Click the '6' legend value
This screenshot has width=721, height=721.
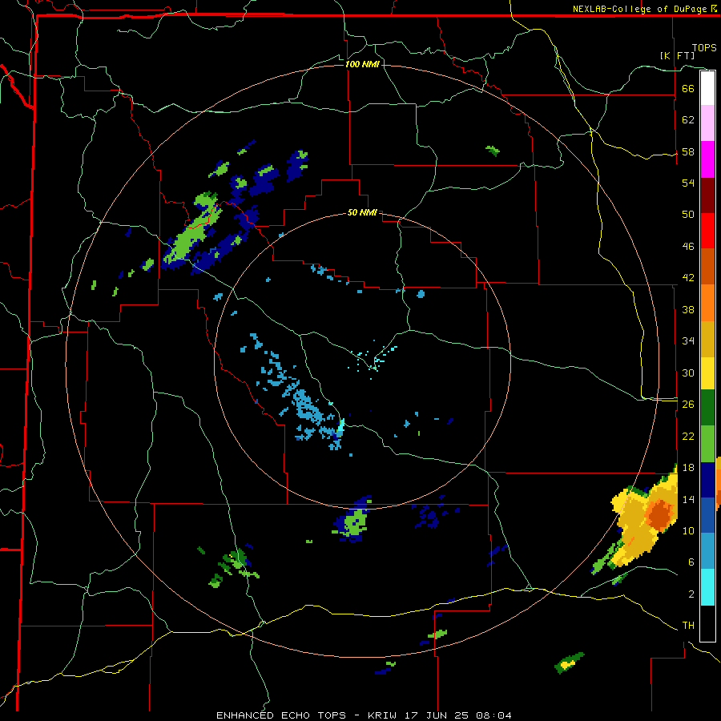coord(691,562)
